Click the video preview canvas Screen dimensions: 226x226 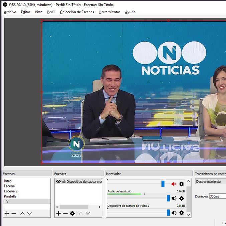tap(134, 92)
